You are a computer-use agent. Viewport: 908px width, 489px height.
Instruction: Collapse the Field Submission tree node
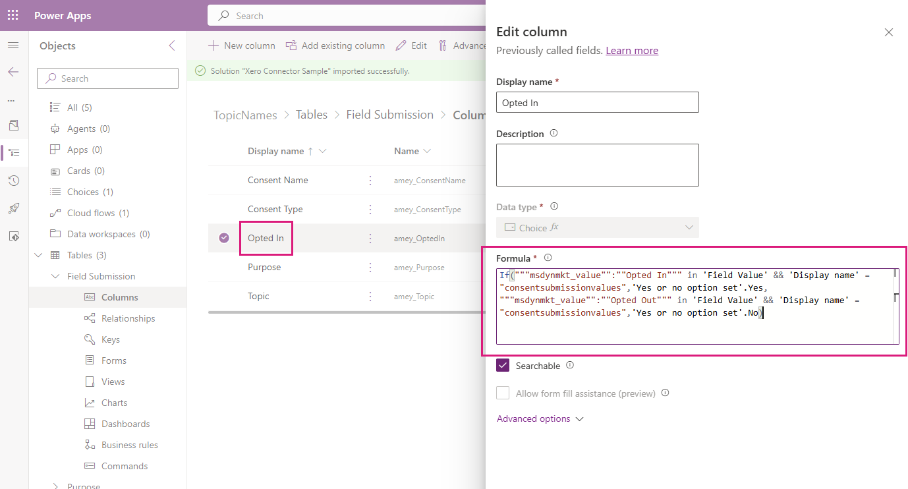click(55, 276)
